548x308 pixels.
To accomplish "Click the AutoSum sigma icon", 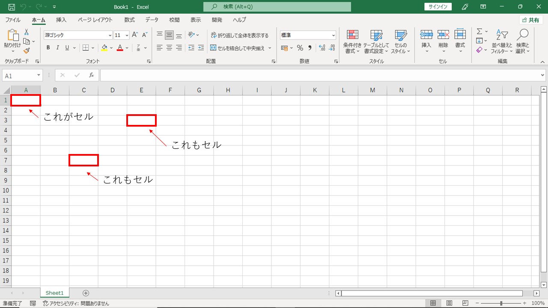I will pos(479,32).
